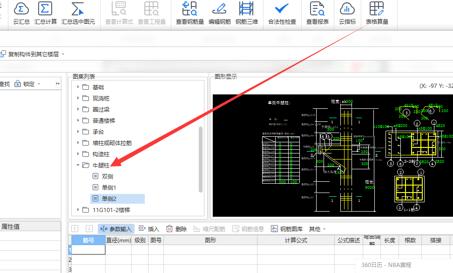
Task: Click the 缩尺配筋 button
Action: coord(209,229)
